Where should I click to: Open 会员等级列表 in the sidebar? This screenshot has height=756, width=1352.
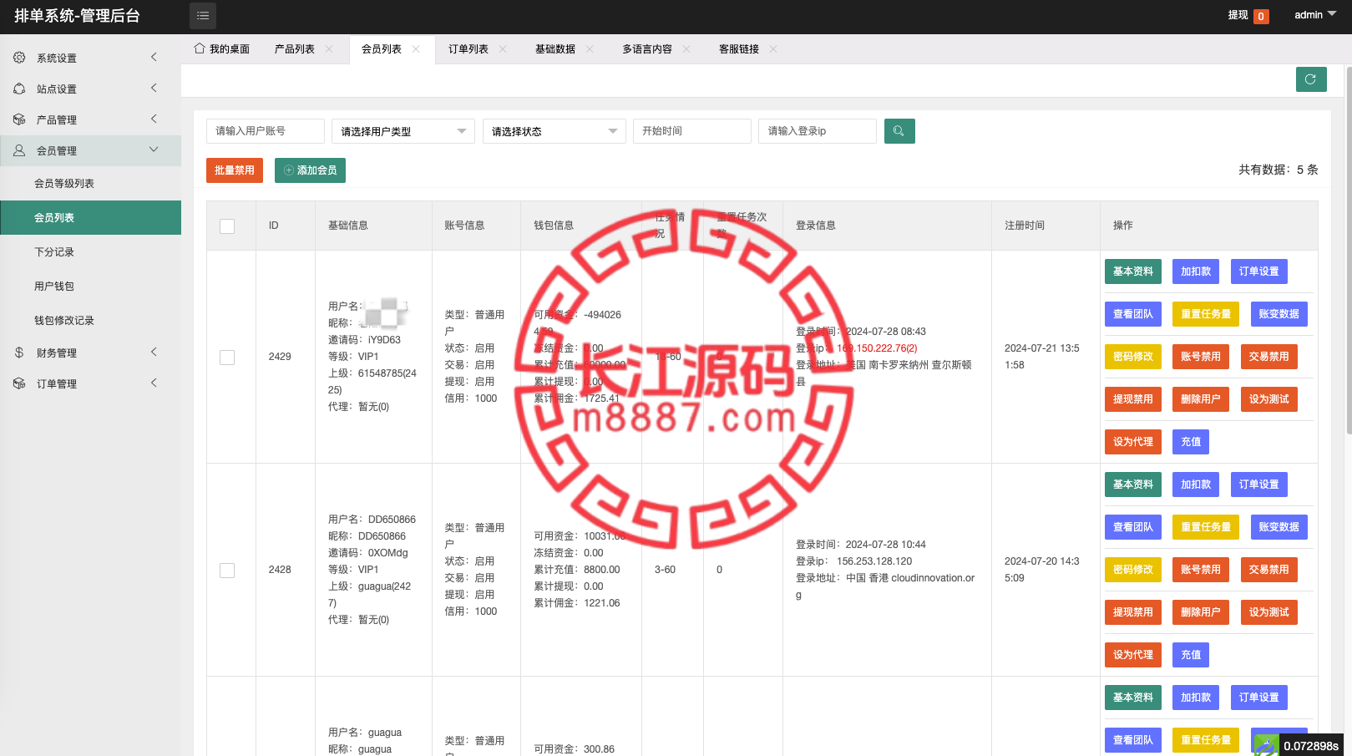point(90,184)
